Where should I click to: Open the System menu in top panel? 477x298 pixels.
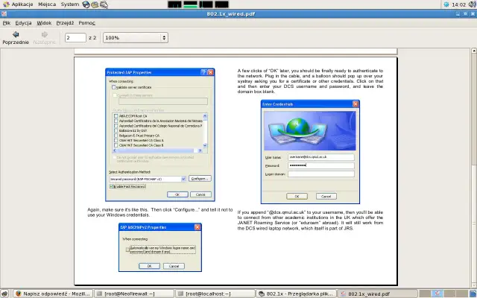(69, 4)
